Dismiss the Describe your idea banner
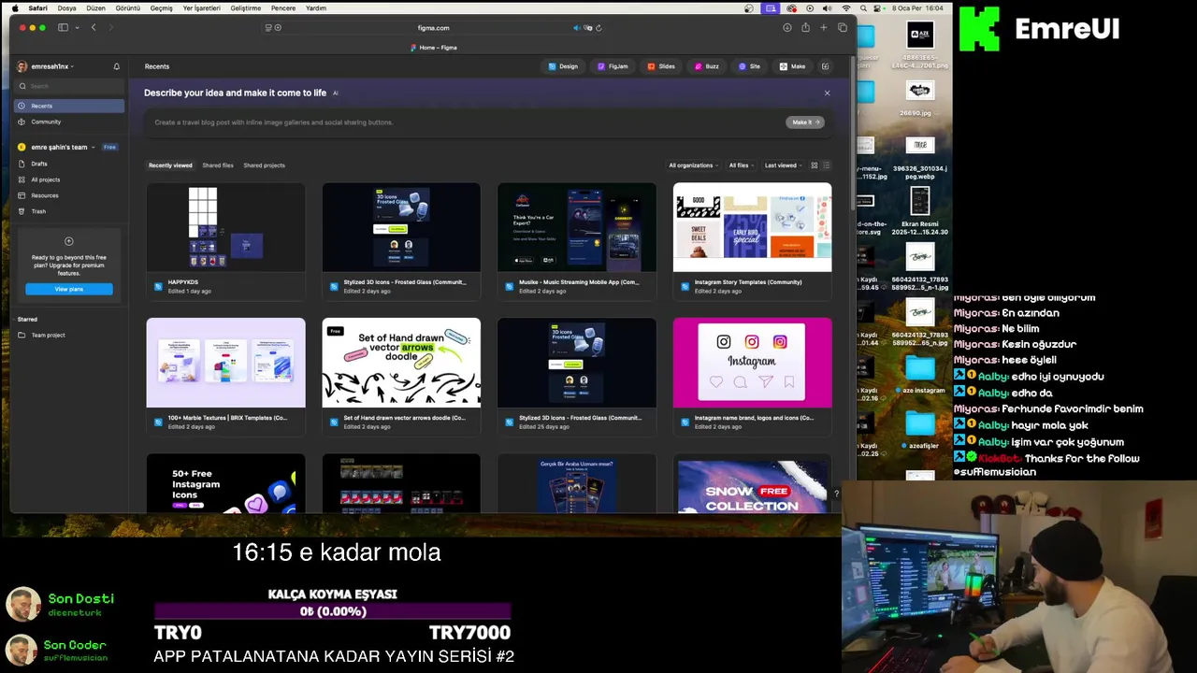Screen dimensions: 1197x673 pos(827,93)
